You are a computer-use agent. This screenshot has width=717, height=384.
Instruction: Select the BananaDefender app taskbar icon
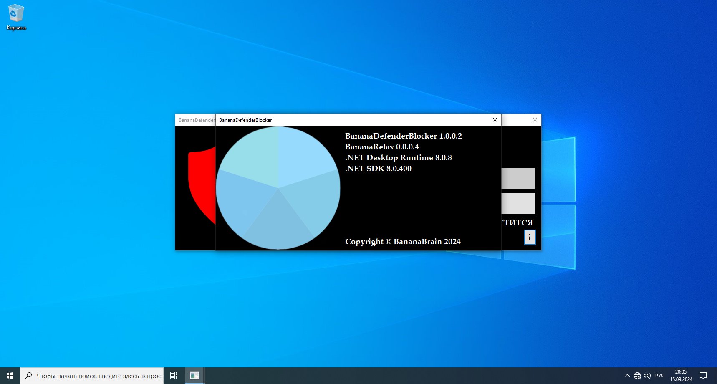(194, 376)
